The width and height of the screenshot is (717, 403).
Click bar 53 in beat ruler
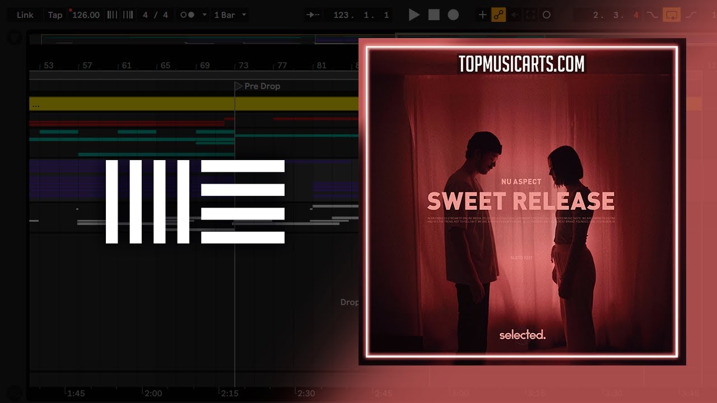[x=48, y=65]
